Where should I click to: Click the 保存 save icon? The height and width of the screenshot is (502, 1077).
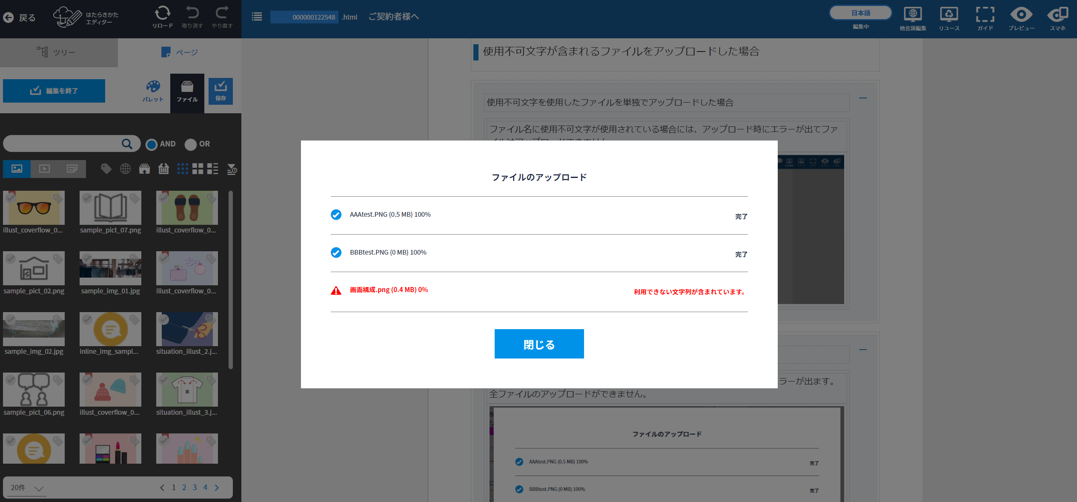(x=221, y=91)
